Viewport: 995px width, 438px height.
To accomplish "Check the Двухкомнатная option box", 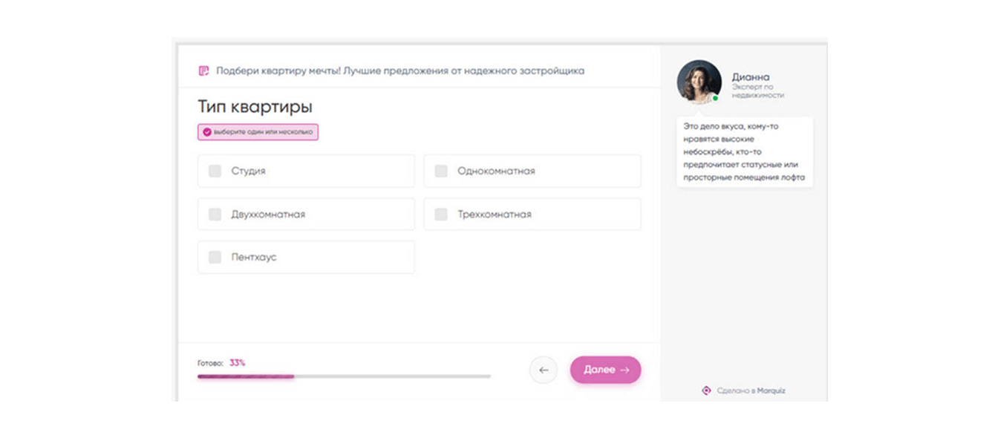I will 215,214.
